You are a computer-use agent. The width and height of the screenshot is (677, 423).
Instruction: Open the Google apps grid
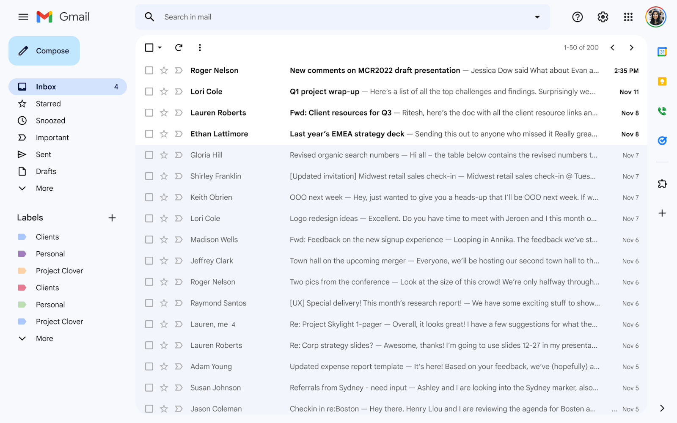(x=628, y=17)
